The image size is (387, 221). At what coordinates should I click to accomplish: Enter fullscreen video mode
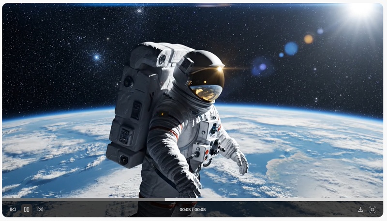point(372,210)
